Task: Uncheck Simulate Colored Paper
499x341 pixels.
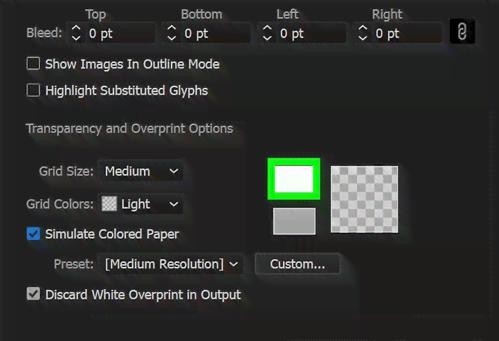Action: (33, 234)
